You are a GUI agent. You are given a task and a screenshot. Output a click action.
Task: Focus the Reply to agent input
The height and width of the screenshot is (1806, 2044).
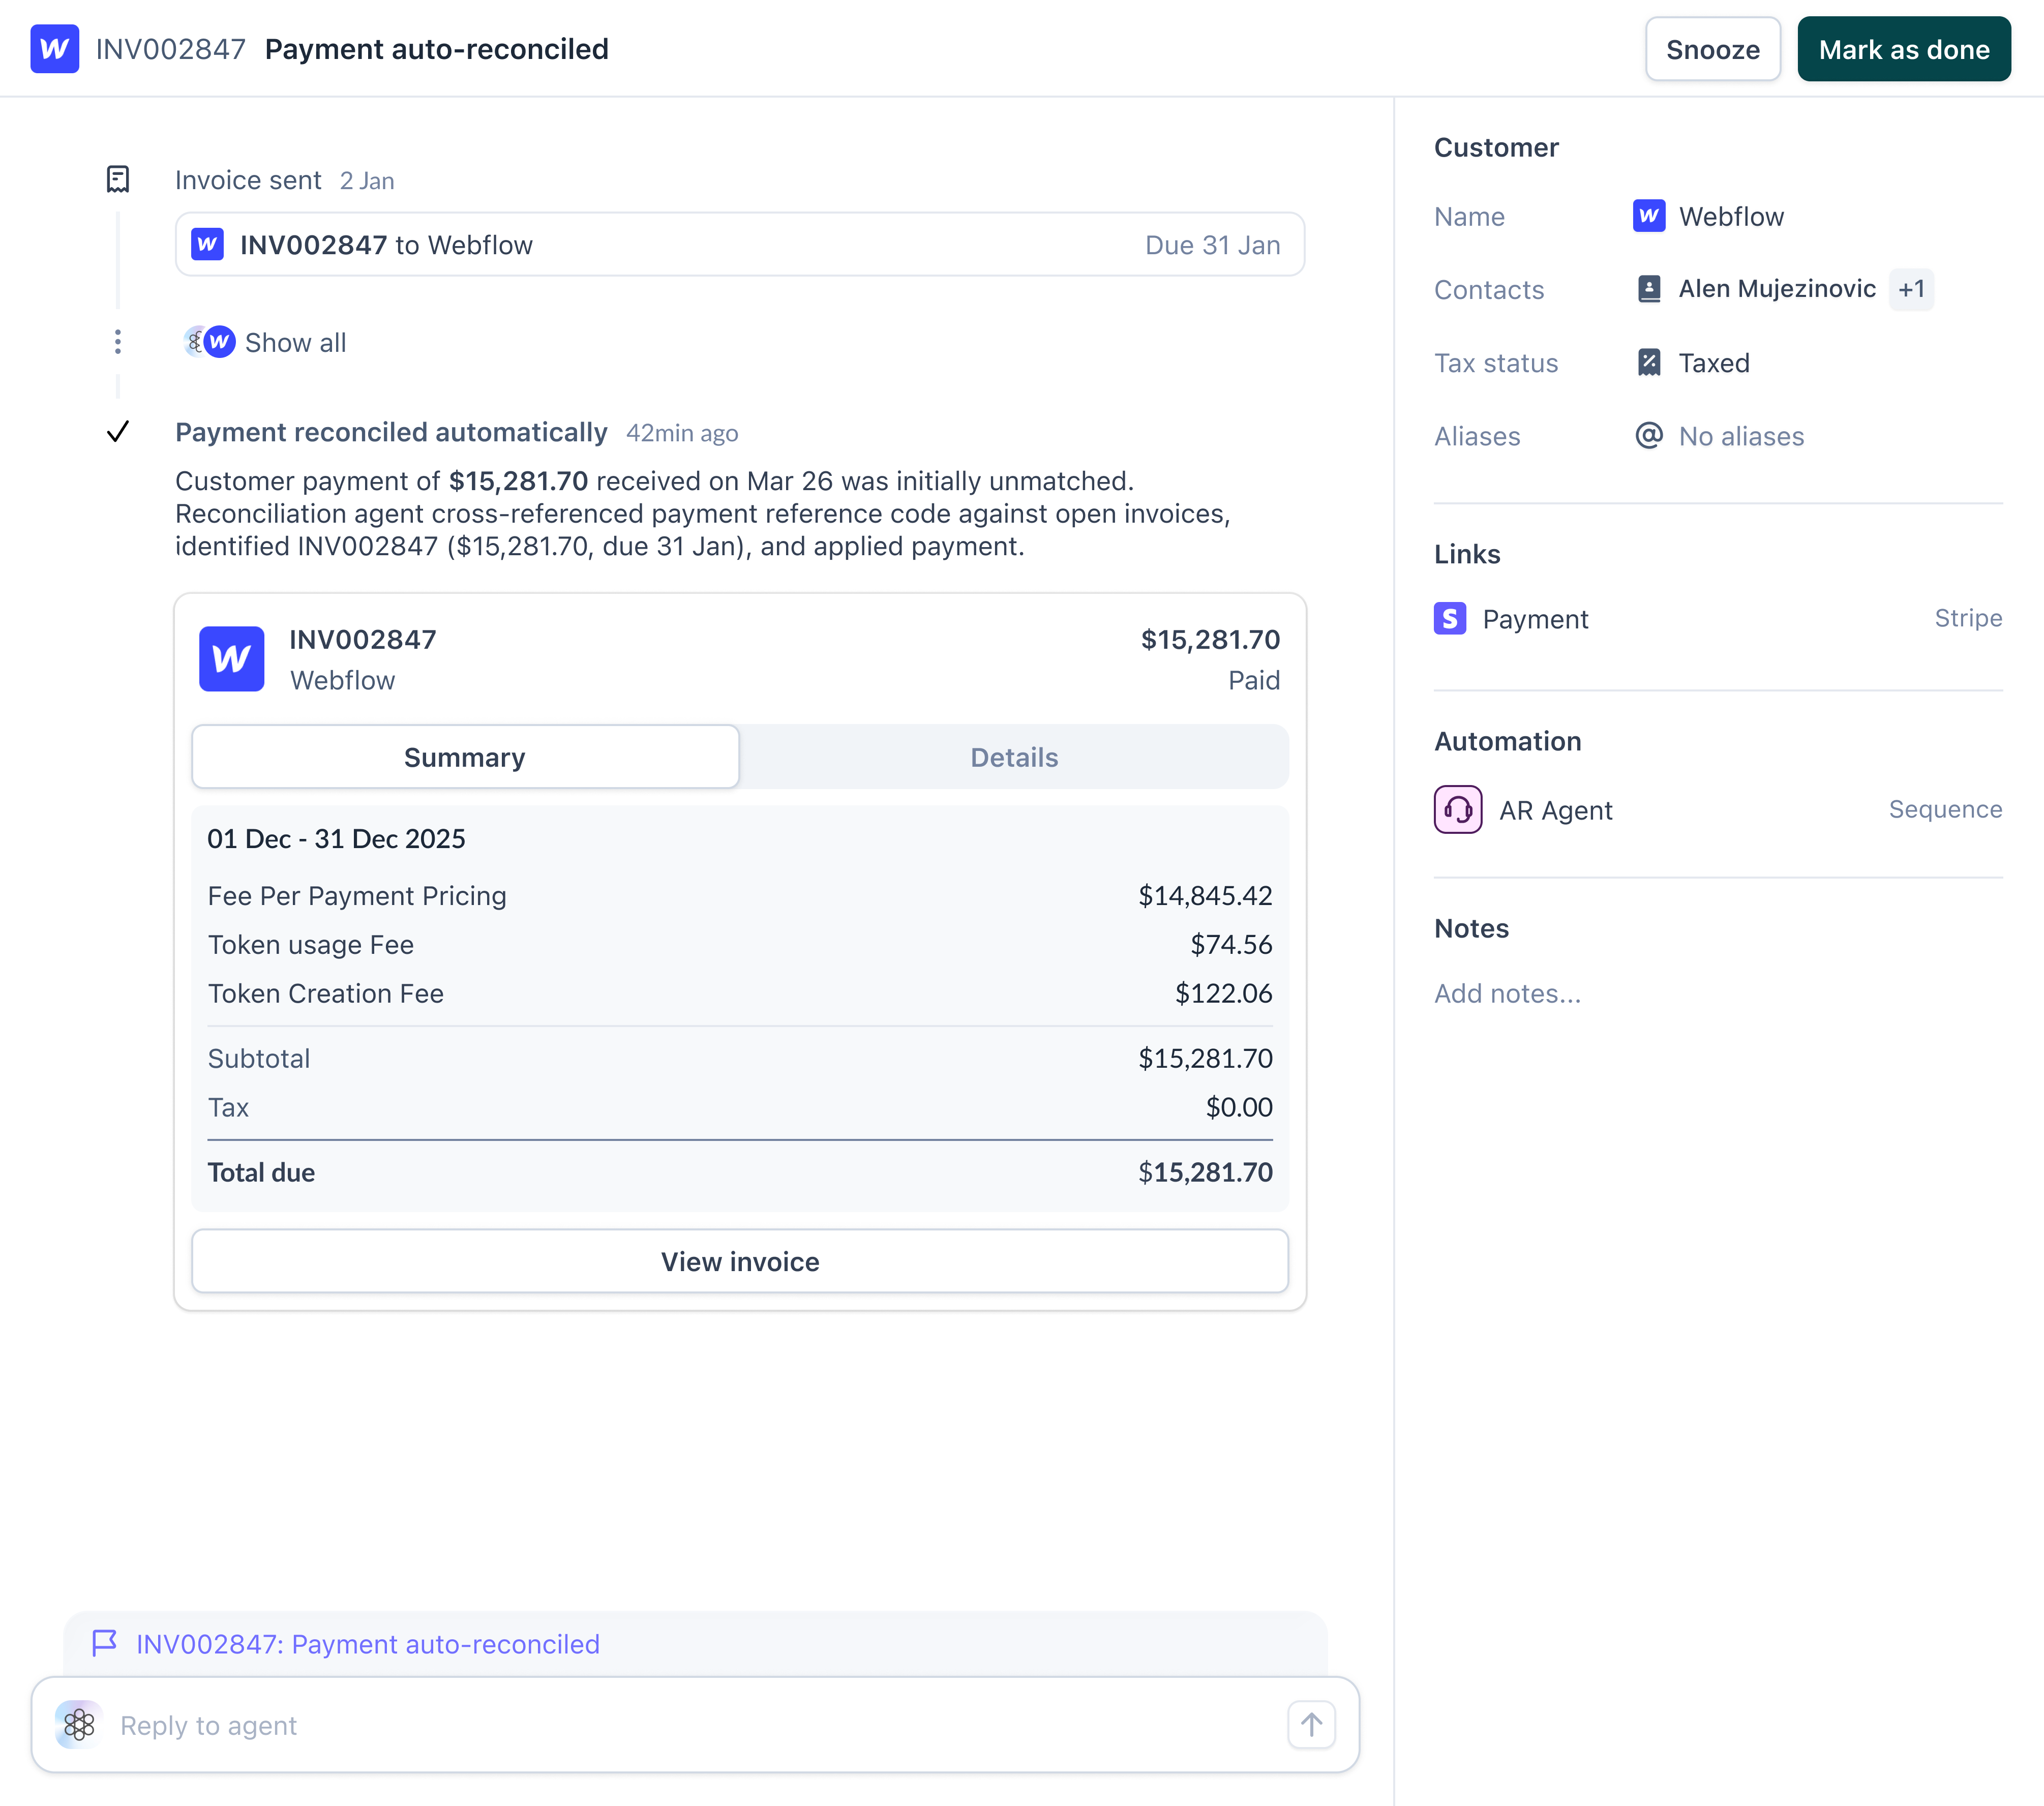pos(690,1725)
